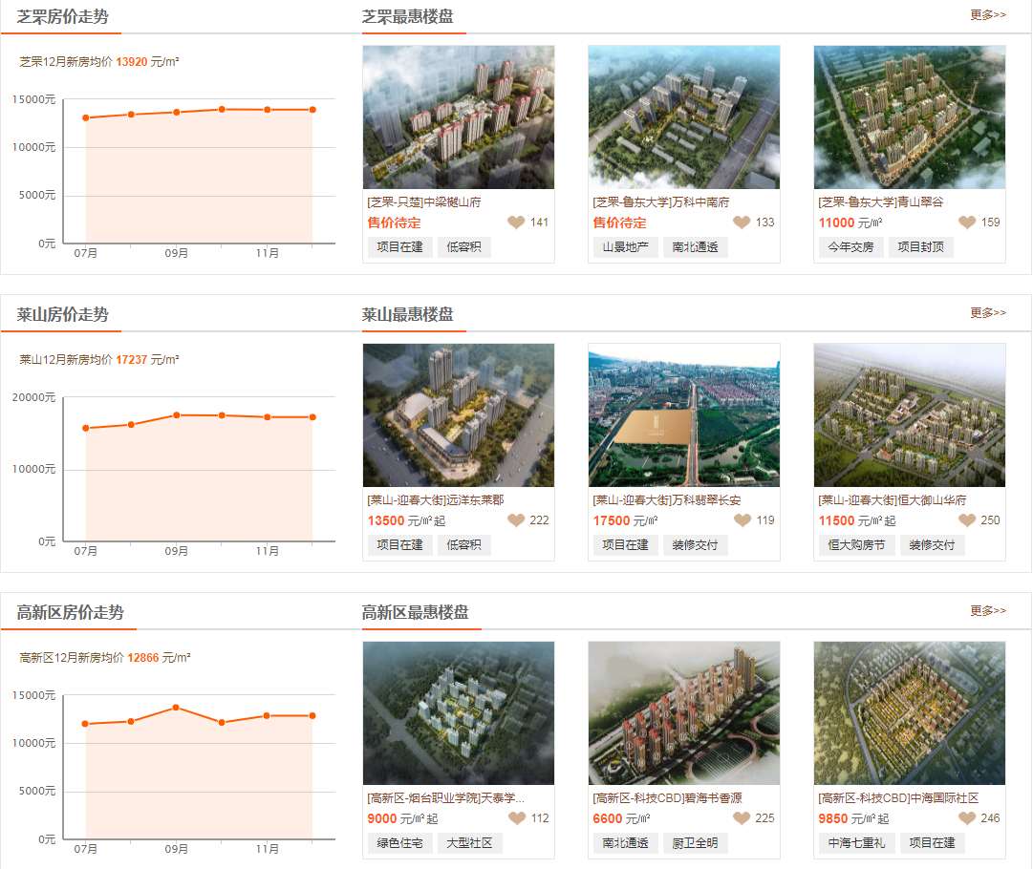Open link [莱山-迎春大街]远洋东莱郡

tap(436, 500)
